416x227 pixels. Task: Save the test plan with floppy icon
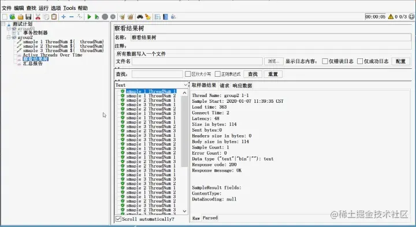[x=28, y=17]
